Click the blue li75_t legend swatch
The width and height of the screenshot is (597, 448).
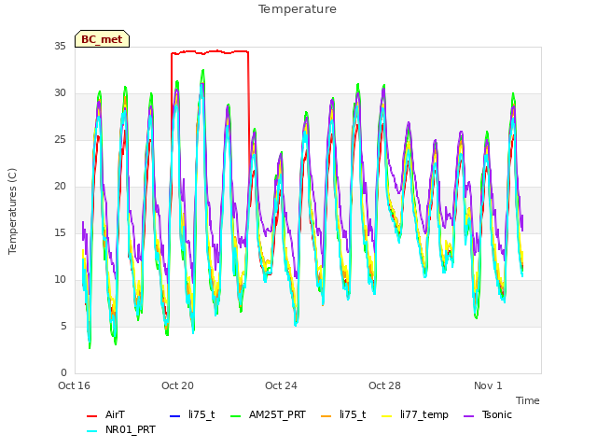click(x=174, y=416)
